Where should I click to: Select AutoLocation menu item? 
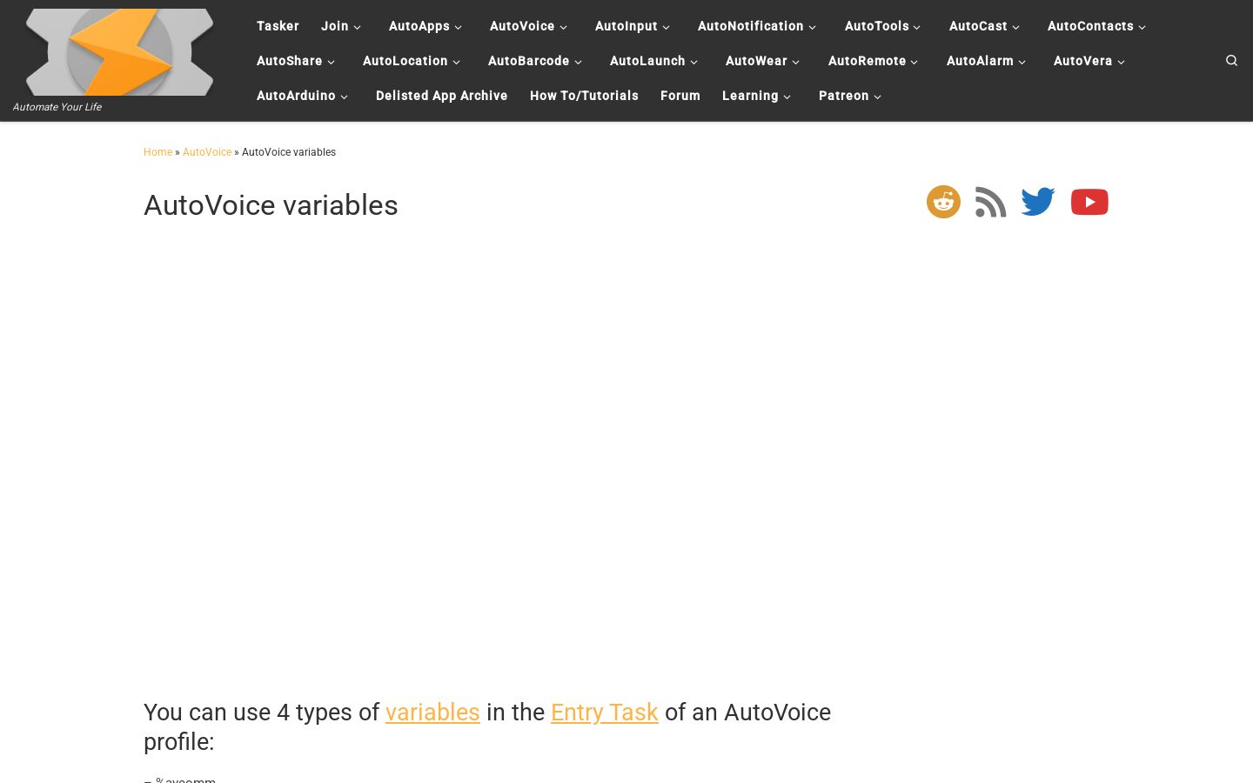(405, 61)
